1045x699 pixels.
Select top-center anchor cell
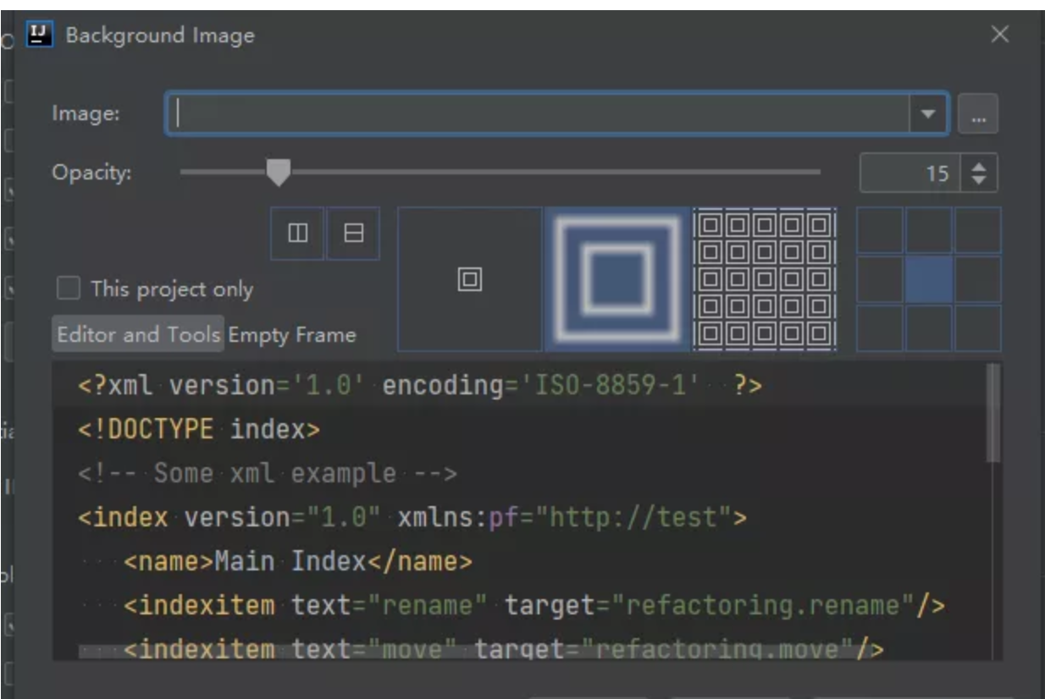pos(929,230)
